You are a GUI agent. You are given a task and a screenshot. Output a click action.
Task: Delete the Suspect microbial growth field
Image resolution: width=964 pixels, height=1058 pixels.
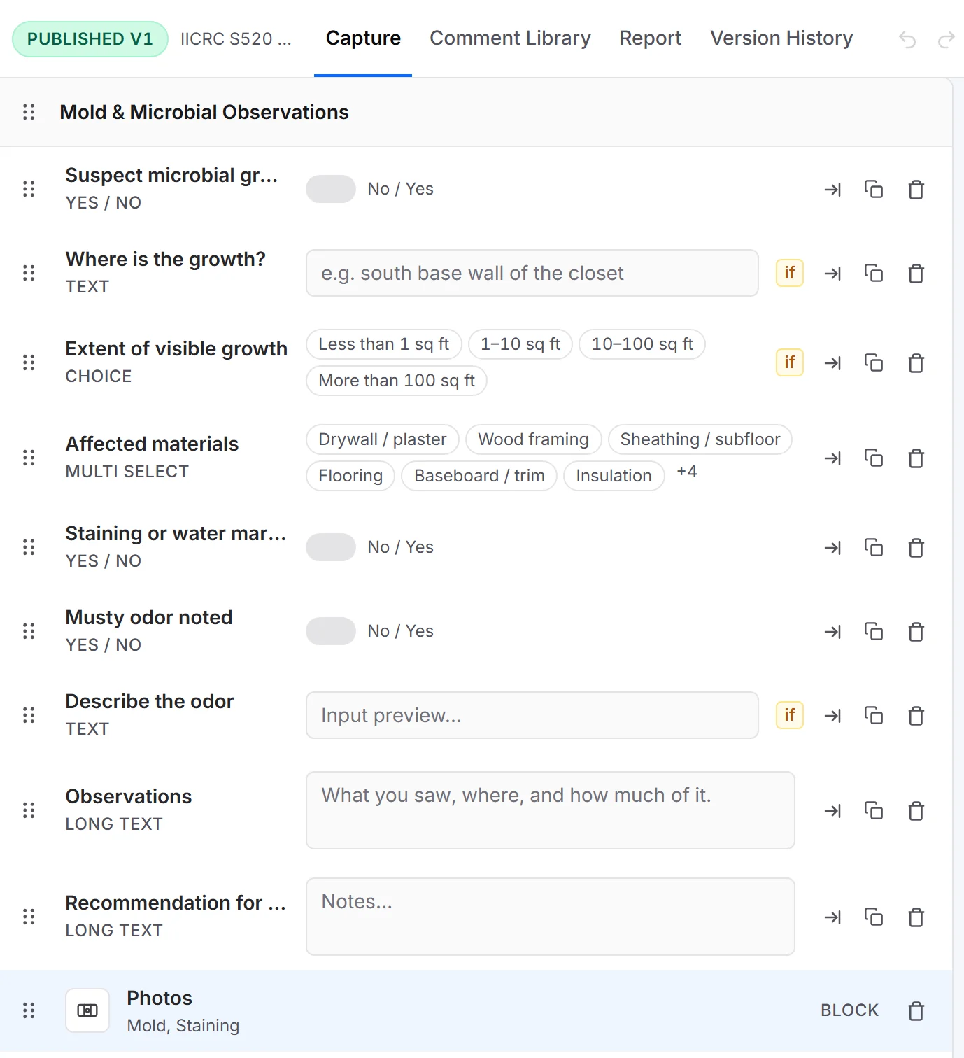(916, 189)
